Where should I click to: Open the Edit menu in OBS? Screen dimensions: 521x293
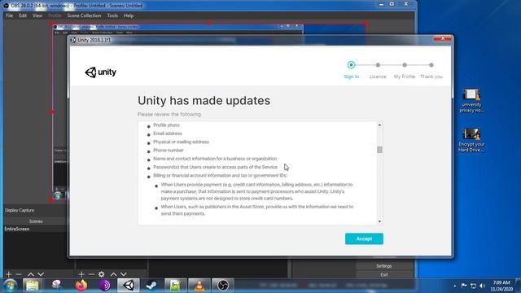pyautogui.click(x=23, y=15)
